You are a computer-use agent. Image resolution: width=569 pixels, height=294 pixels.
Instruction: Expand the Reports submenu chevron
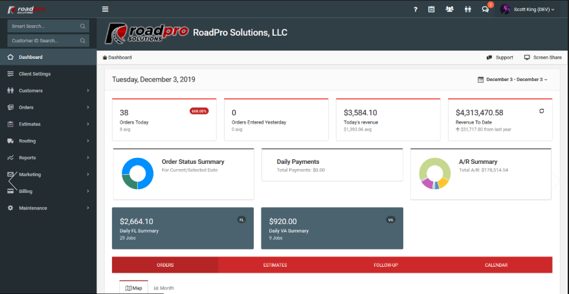coord(88,157)
